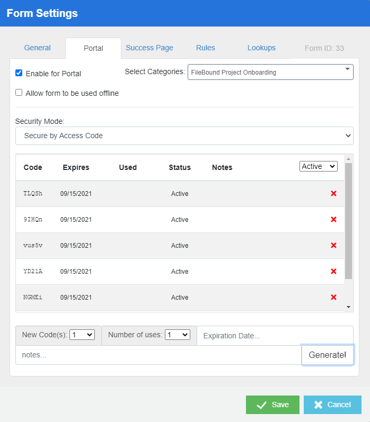370x422 pixels.
Task: Expand the Security Mode dropdown
Action: tap(184, 136)
